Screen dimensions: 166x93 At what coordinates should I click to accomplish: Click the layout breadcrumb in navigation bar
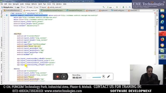click(43, 7)
